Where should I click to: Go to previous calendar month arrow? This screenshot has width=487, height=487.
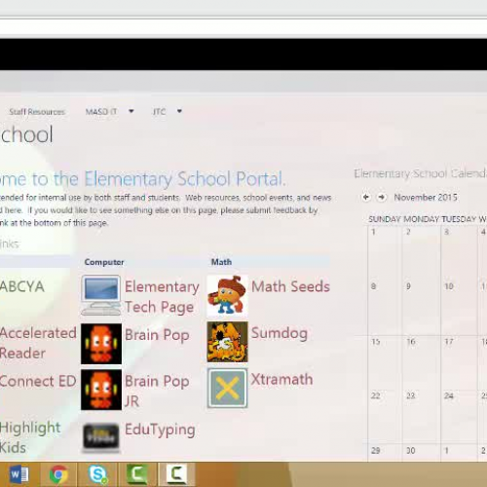click(x=366, y=197)
